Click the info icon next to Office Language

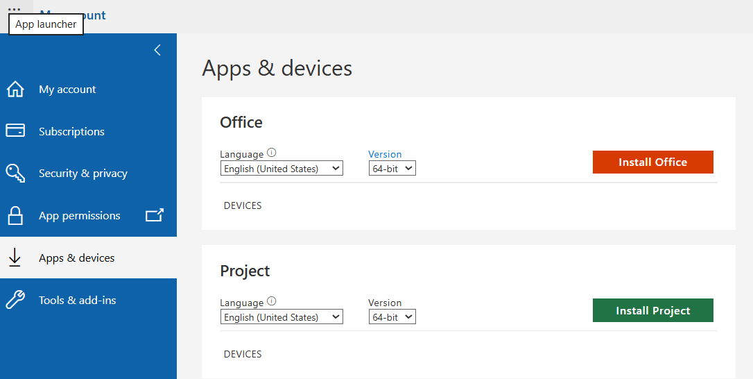coord(272,153)
